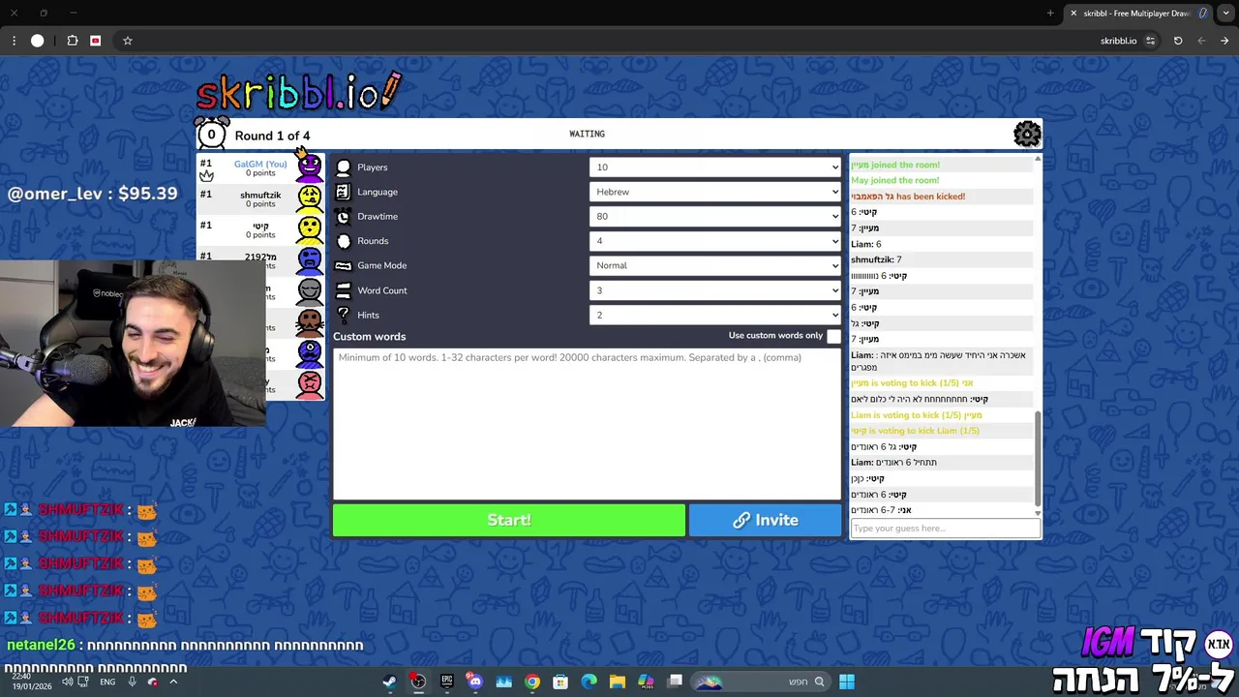Open File Explorer from the taskbar
Viewport: 1239px width, 697px height.
(618, 682)
